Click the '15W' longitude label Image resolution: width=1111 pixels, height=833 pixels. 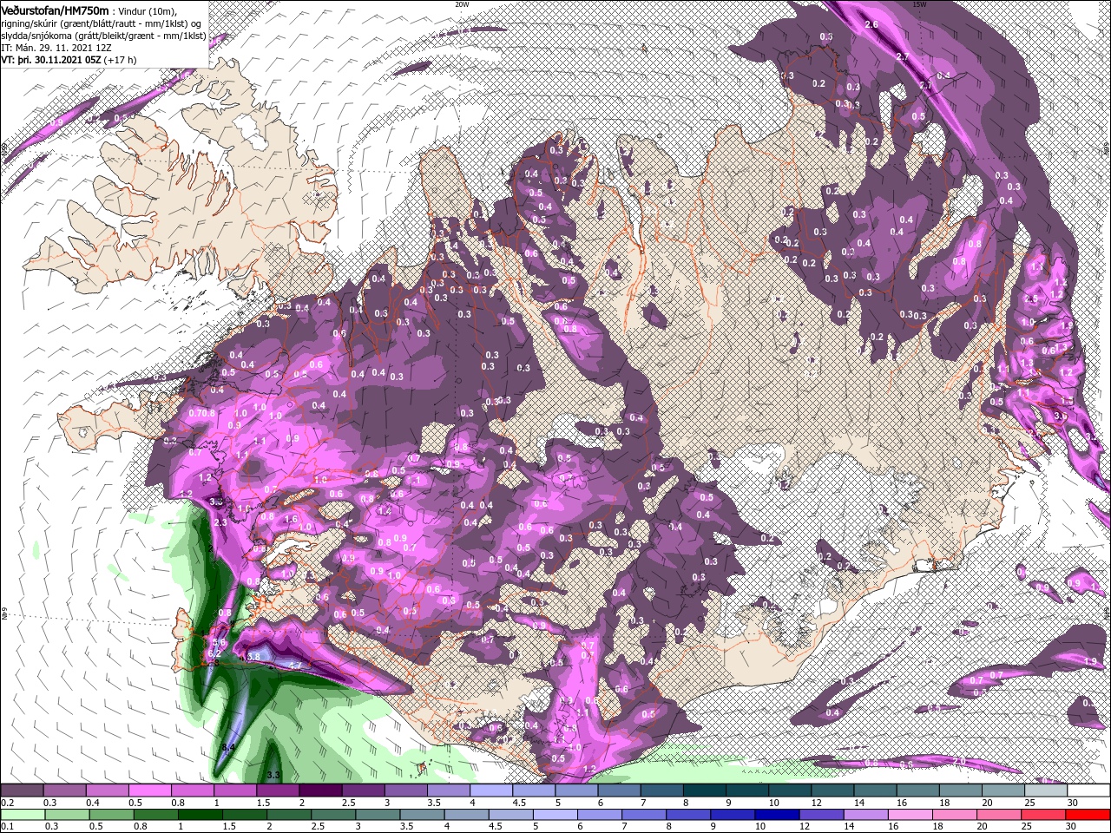pos(918,4)
